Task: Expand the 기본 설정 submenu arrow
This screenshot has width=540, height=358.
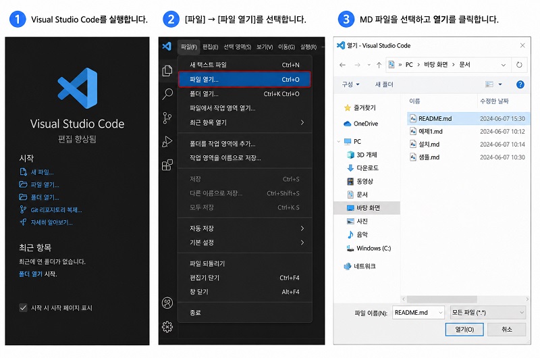Action: [x=302, y=242]
